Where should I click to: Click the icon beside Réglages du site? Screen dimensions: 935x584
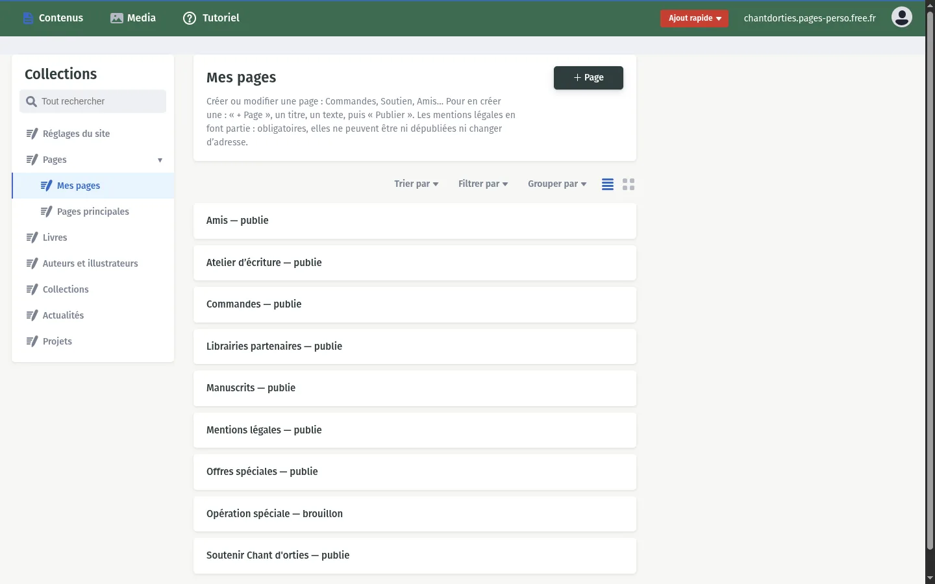(32, 134)
